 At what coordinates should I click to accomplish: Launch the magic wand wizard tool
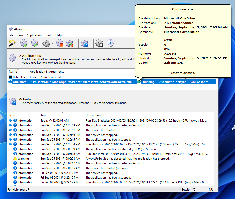[x=12, y=43]
